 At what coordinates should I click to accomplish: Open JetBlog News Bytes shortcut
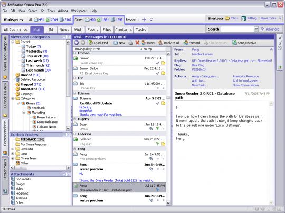(x=259, y=18)
